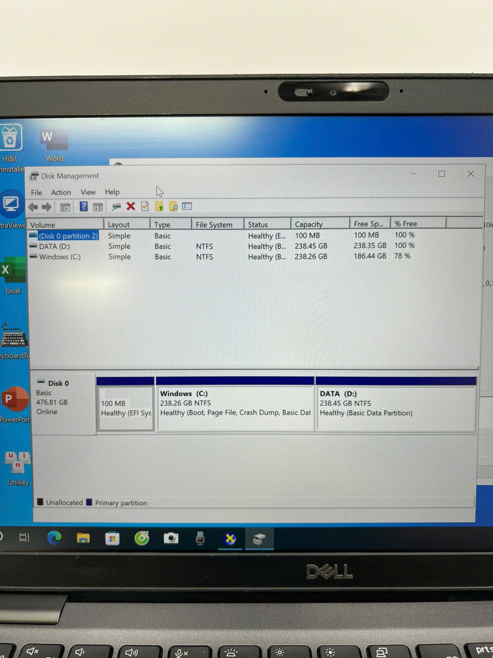This screenshot has width=493, height=658.
Task: Click the Open folder toolbar icon
Action: click(160, 206)
